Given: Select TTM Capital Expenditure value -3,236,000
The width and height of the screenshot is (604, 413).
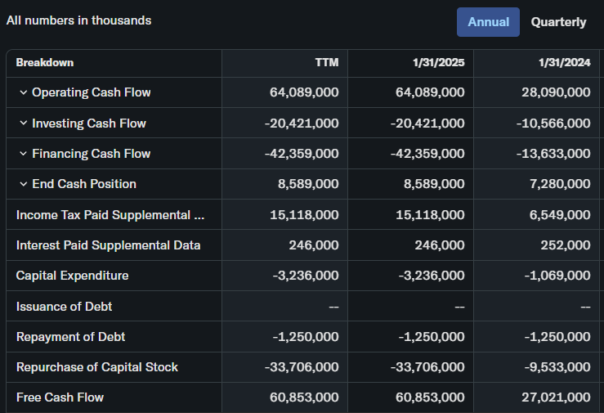Looking at the screenshot, I should click(x=306, y=276).
